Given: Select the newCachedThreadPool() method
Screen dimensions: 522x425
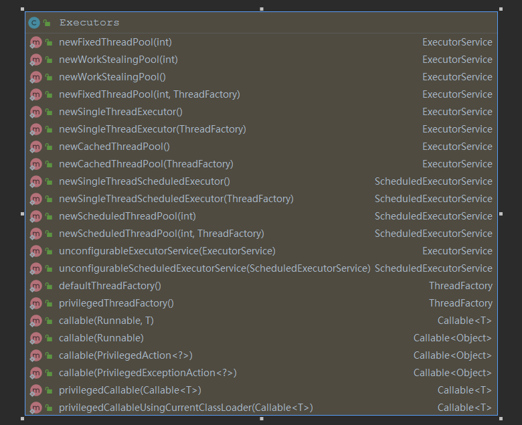Looking at the screenshot, I should (114, 147).
